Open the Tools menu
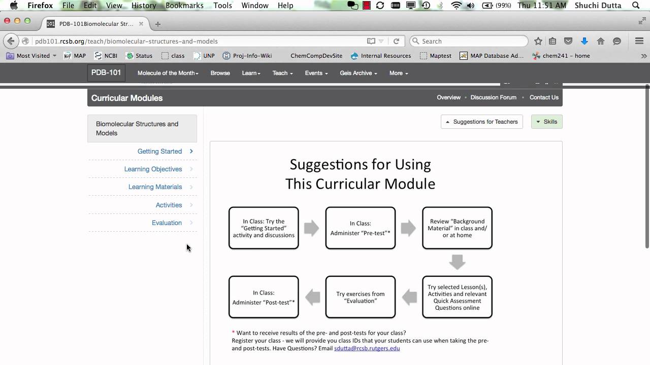The image size is (650, 365). click(x=222, y=6)
